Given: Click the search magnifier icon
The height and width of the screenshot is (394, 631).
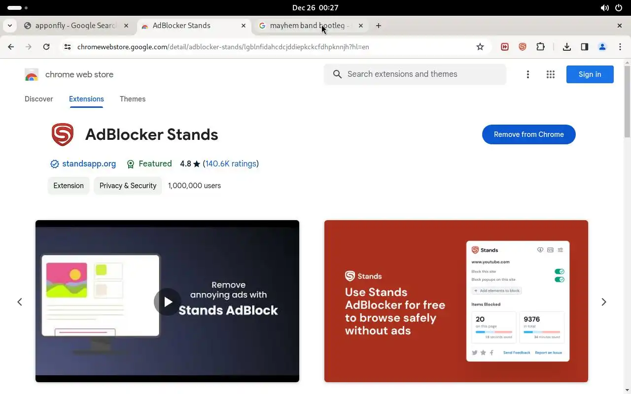Looking at the screenshot, I should pos(337,74).
